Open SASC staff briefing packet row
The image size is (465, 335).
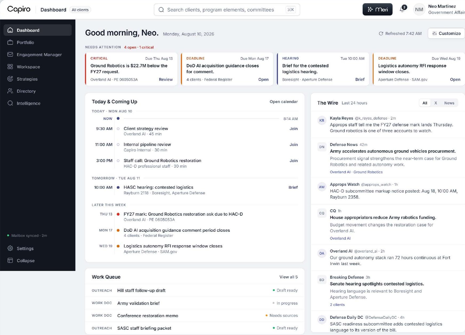point(195,328)
